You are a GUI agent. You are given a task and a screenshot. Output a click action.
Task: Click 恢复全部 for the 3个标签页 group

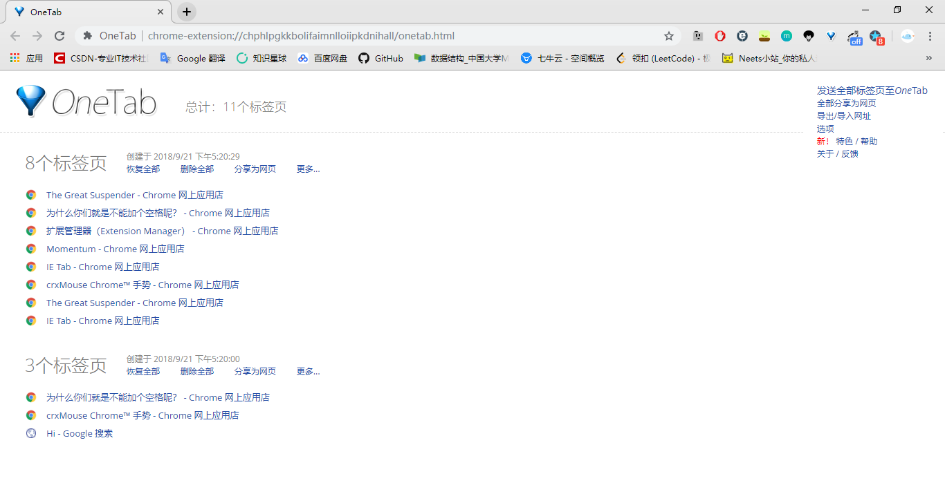point(143,371)
